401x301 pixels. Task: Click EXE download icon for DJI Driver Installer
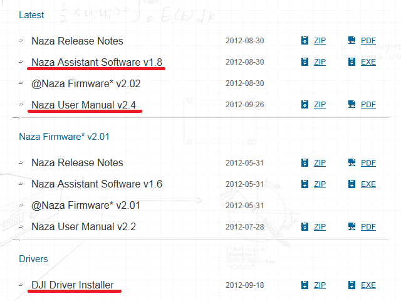tap(352, 285)
